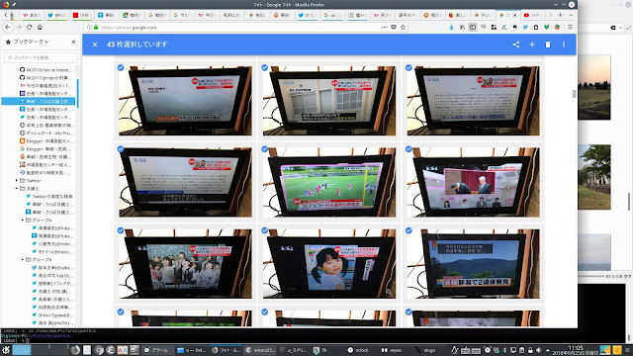
Task: Switch to the red square favicon tab
Action: pos(81,15)
